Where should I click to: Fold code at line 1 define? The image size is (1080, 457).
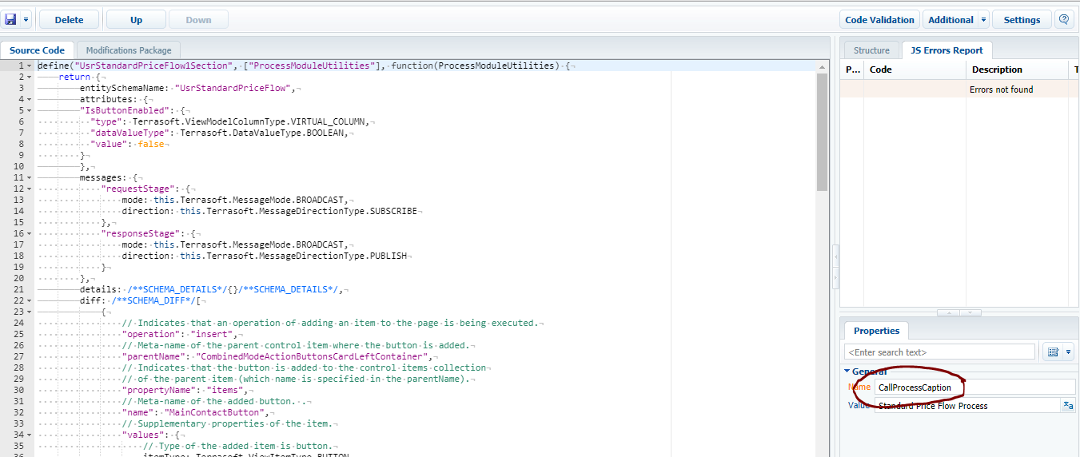(x=30, y=66)
